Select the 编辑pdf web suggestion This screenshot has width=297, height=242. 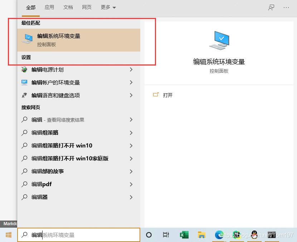point(79,184)
